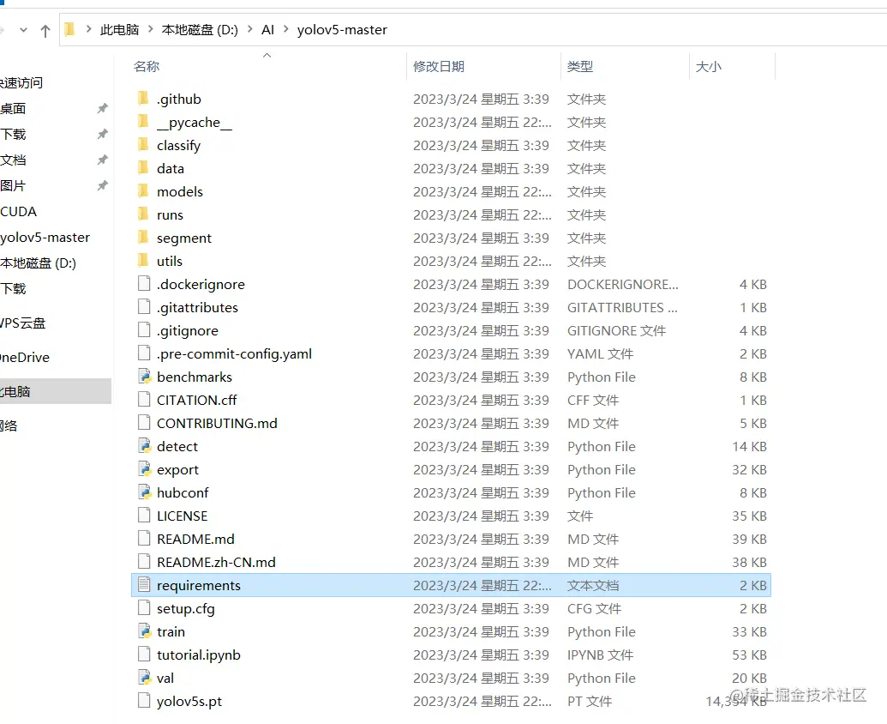887x724 pixels.
Task: Select the README.zh-CN.md file icon
Action: coord(144,562)
